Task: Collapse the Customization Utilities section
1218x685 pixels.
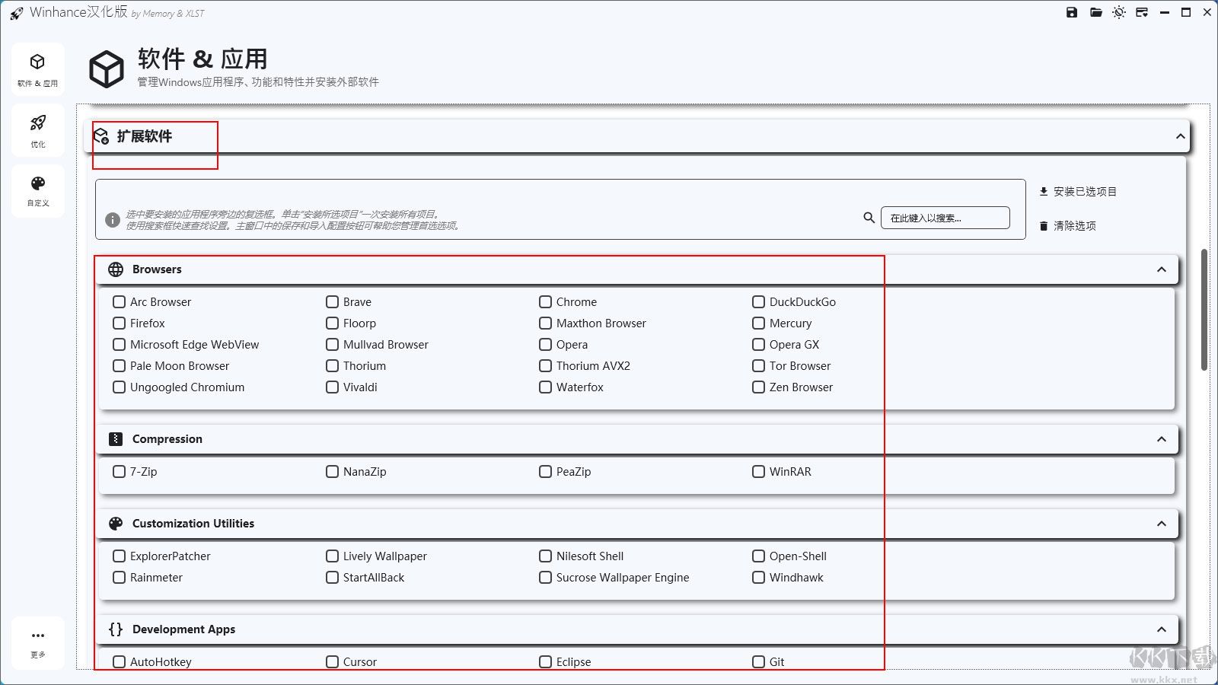Action: click(x=1161, y=524)
